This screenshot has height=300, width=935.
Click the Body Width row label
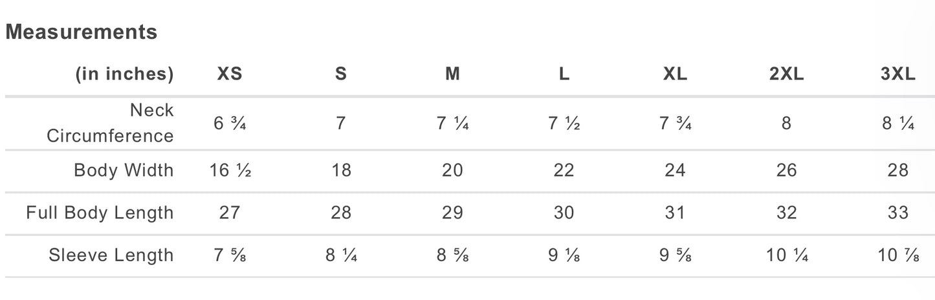click(124, 171)
